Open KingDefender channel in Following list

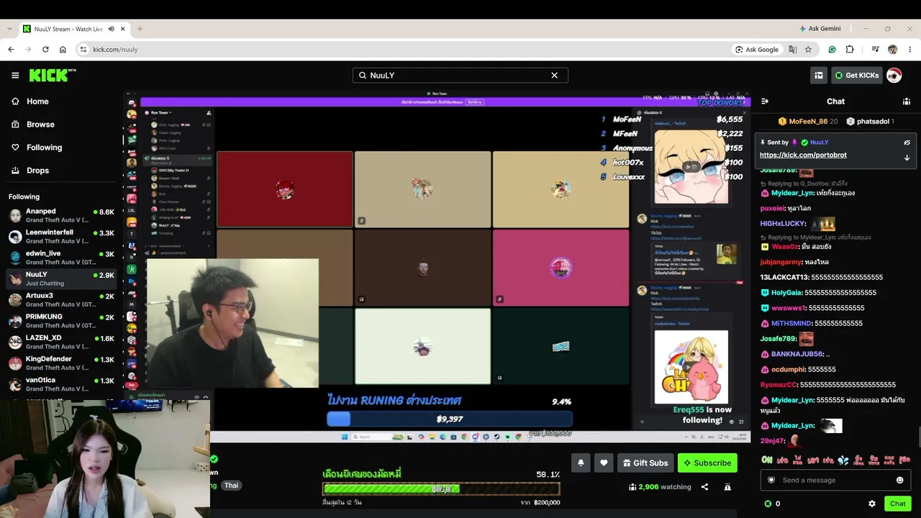point(61,363)
